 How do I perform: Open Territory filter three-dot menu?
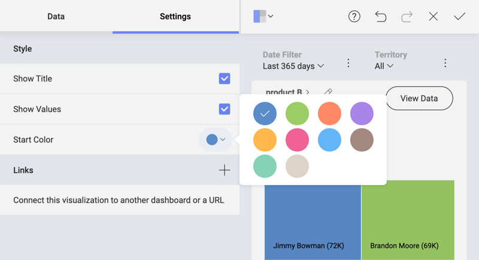445,63
